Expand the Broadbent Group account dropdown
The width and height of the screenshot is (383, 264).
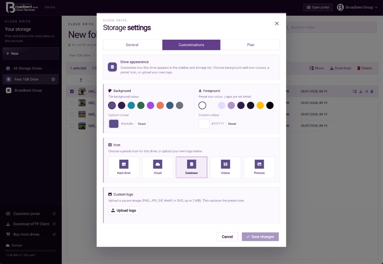(x=357, y=7)
